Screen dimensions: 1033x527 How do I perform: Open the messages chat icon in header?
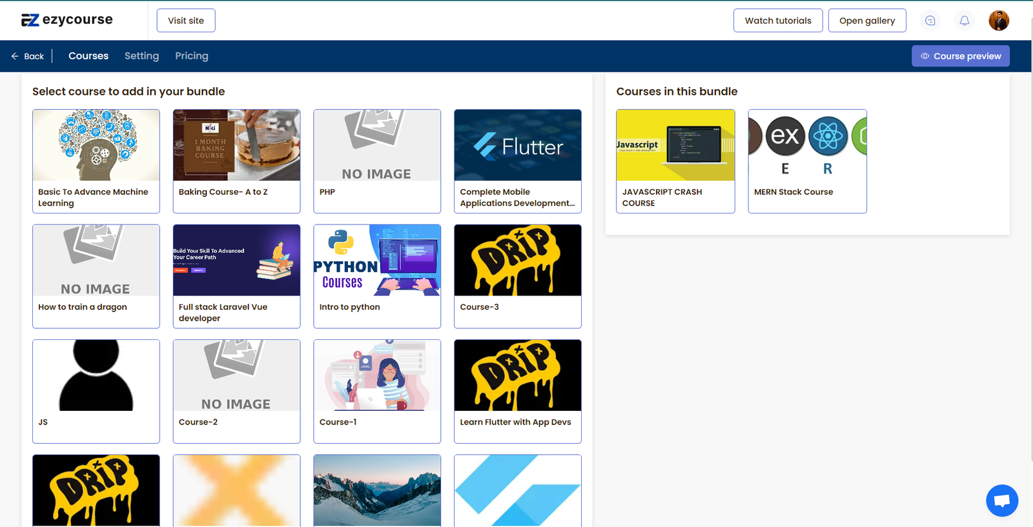[x=930, y=21]
